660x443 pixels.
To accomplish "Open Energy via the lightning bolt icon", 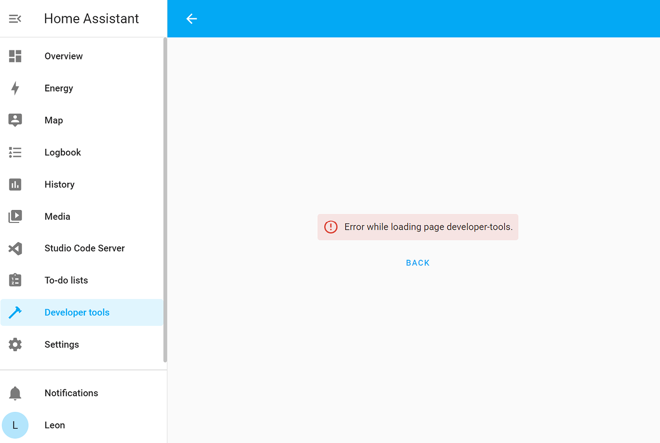I will (x=15, y=88).
